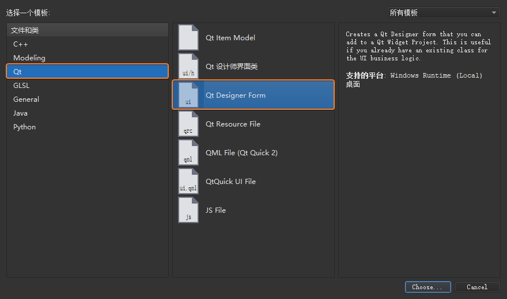Image resolution: width=507 pixels, height=299 pixels.
Task: Select the GLSL category
Action: coord(22,86)
